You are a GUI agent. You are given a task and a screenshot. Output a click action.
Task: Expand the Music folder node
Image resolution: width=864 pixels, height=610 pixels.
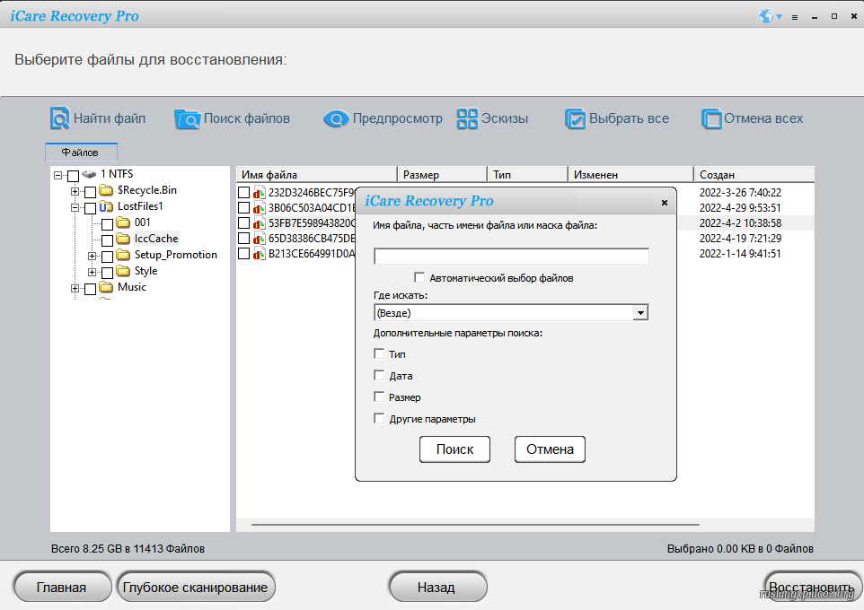(x=75, y=288)
